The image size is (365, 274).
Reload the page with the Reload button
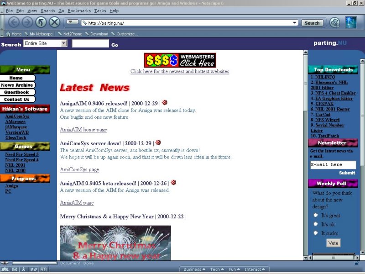41,22
